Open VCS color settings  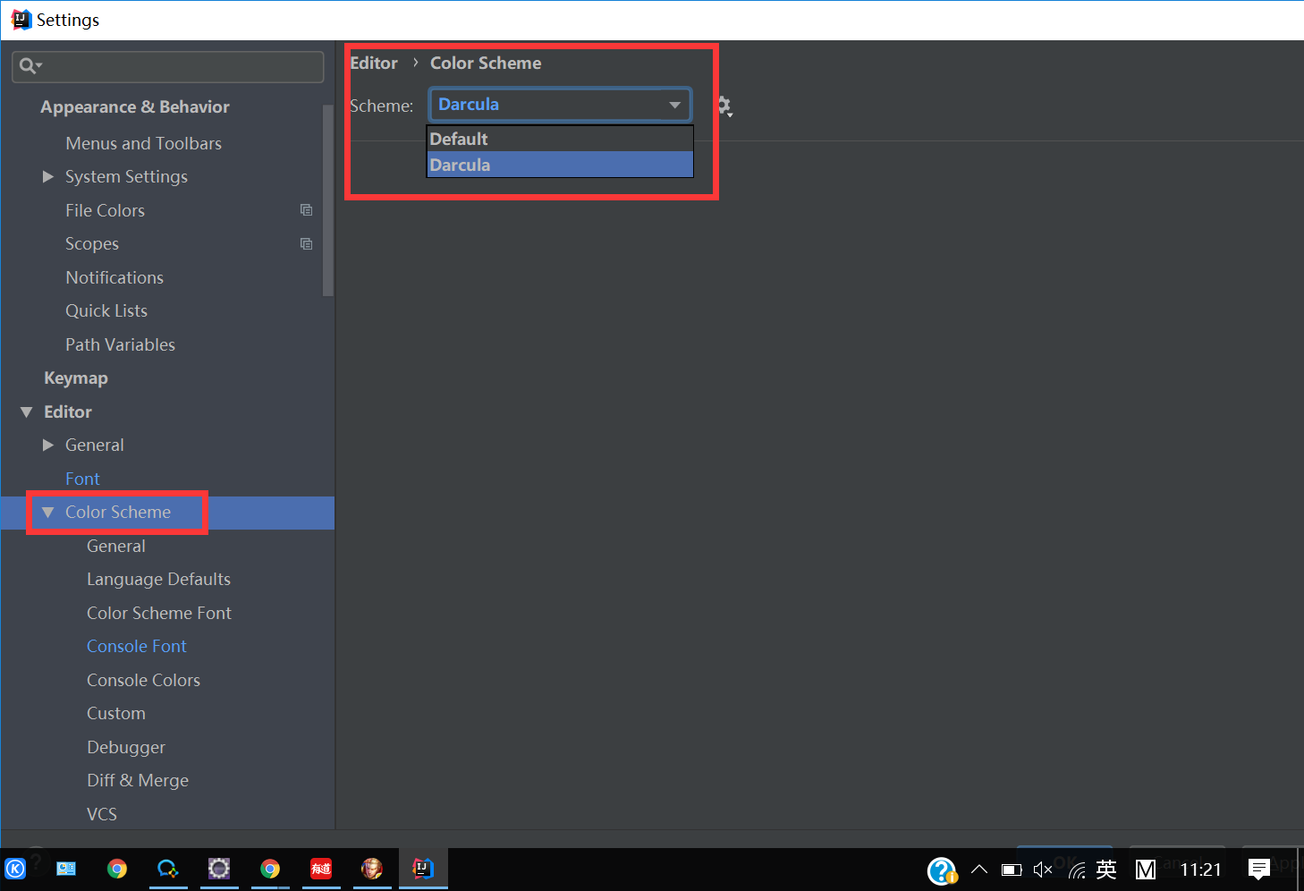[x=102, y=814]
